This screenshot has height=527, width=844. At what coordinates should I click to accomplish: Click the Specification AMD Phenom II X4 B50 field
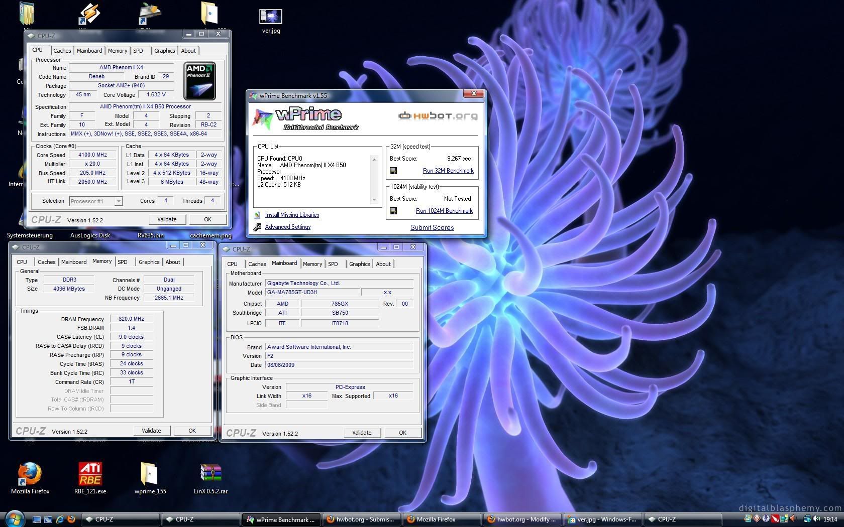145,106
